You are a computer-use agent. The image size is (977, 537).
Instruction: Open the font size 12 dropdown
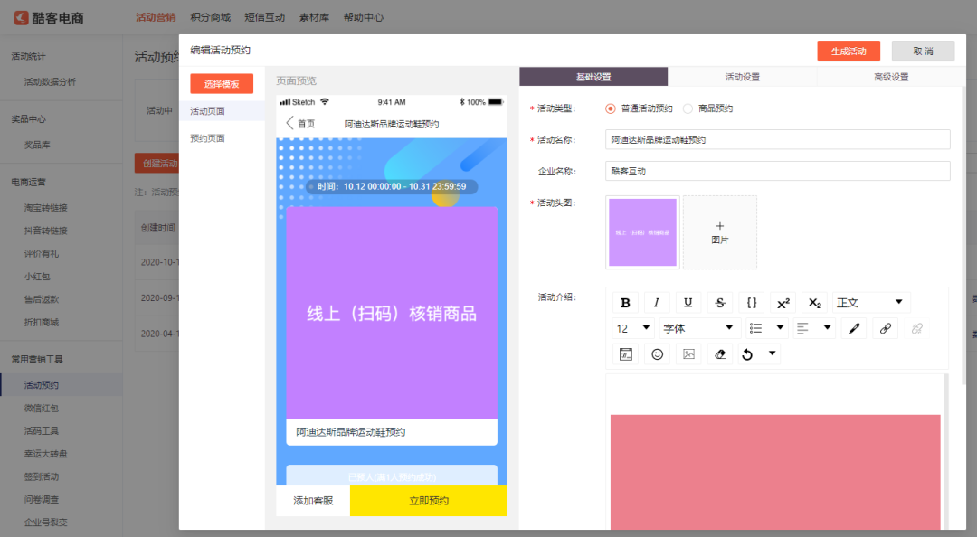[633, 328]
